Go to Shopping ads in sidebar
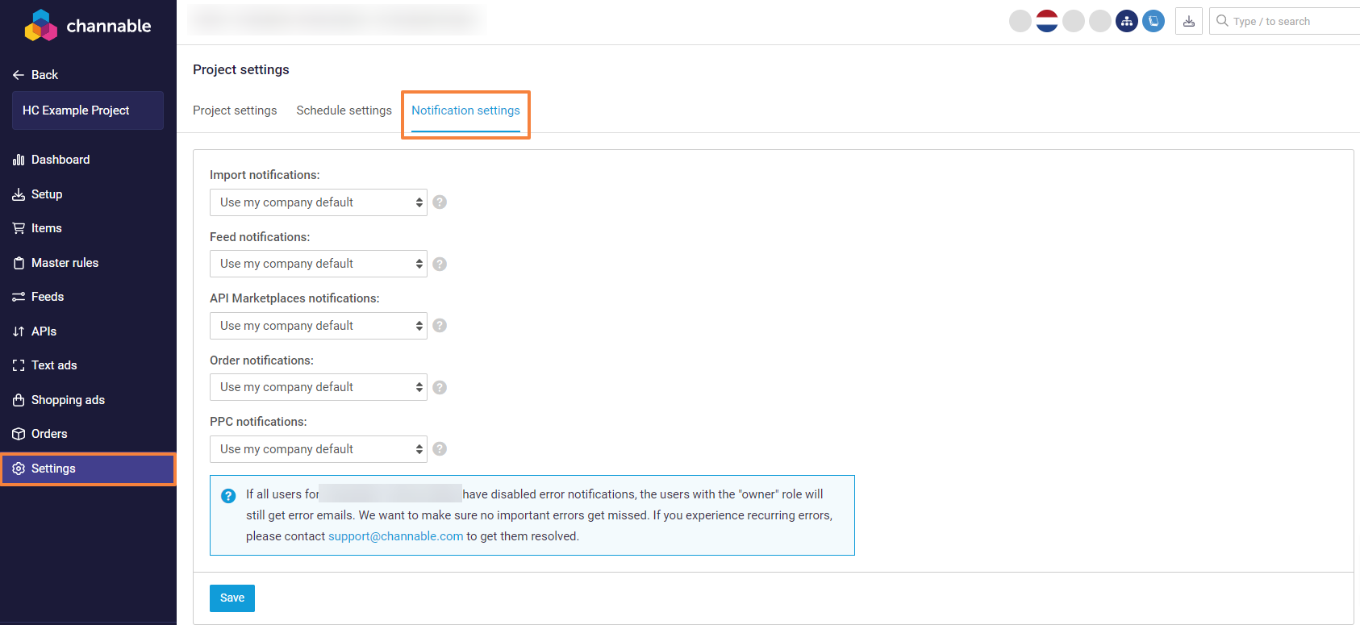This screenshot has height=625, width=1360. coord(68,400)
